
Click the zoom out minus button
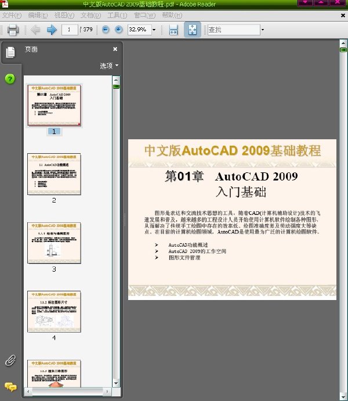tap(105, 30)
